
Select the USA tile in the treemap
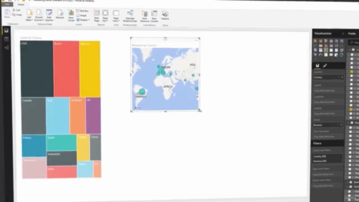(x=37, y=69)
